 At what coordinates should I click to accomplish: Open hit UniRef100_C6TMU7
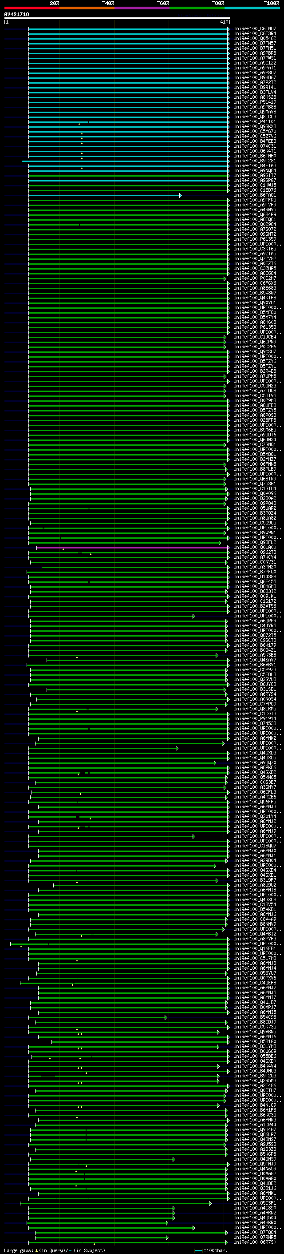255,29
